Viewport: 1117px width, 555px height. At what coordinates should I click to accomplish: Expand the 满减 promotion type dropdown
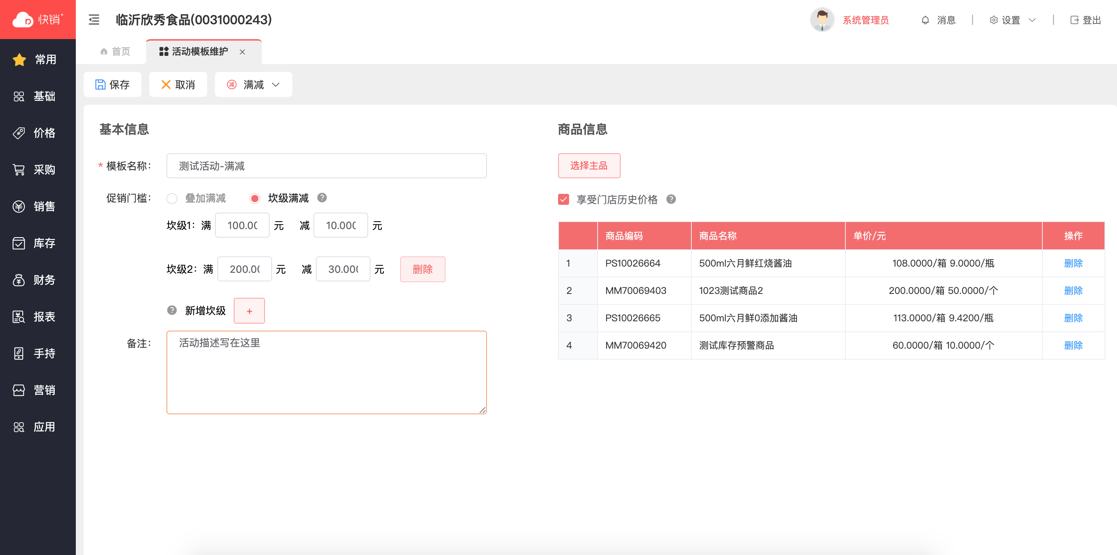[x=253, y=84]
